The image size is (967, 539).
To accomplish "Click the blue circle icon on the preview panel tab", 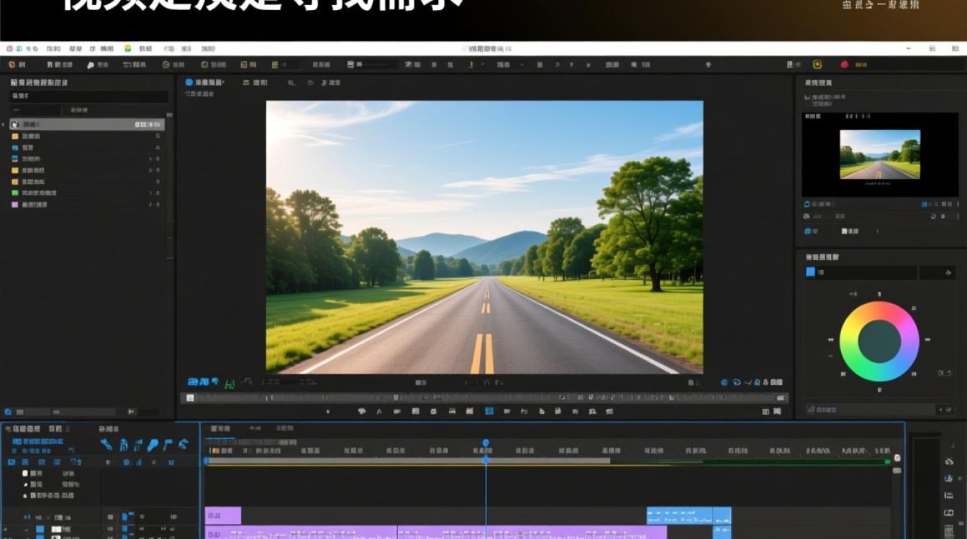I will [189, 83].
